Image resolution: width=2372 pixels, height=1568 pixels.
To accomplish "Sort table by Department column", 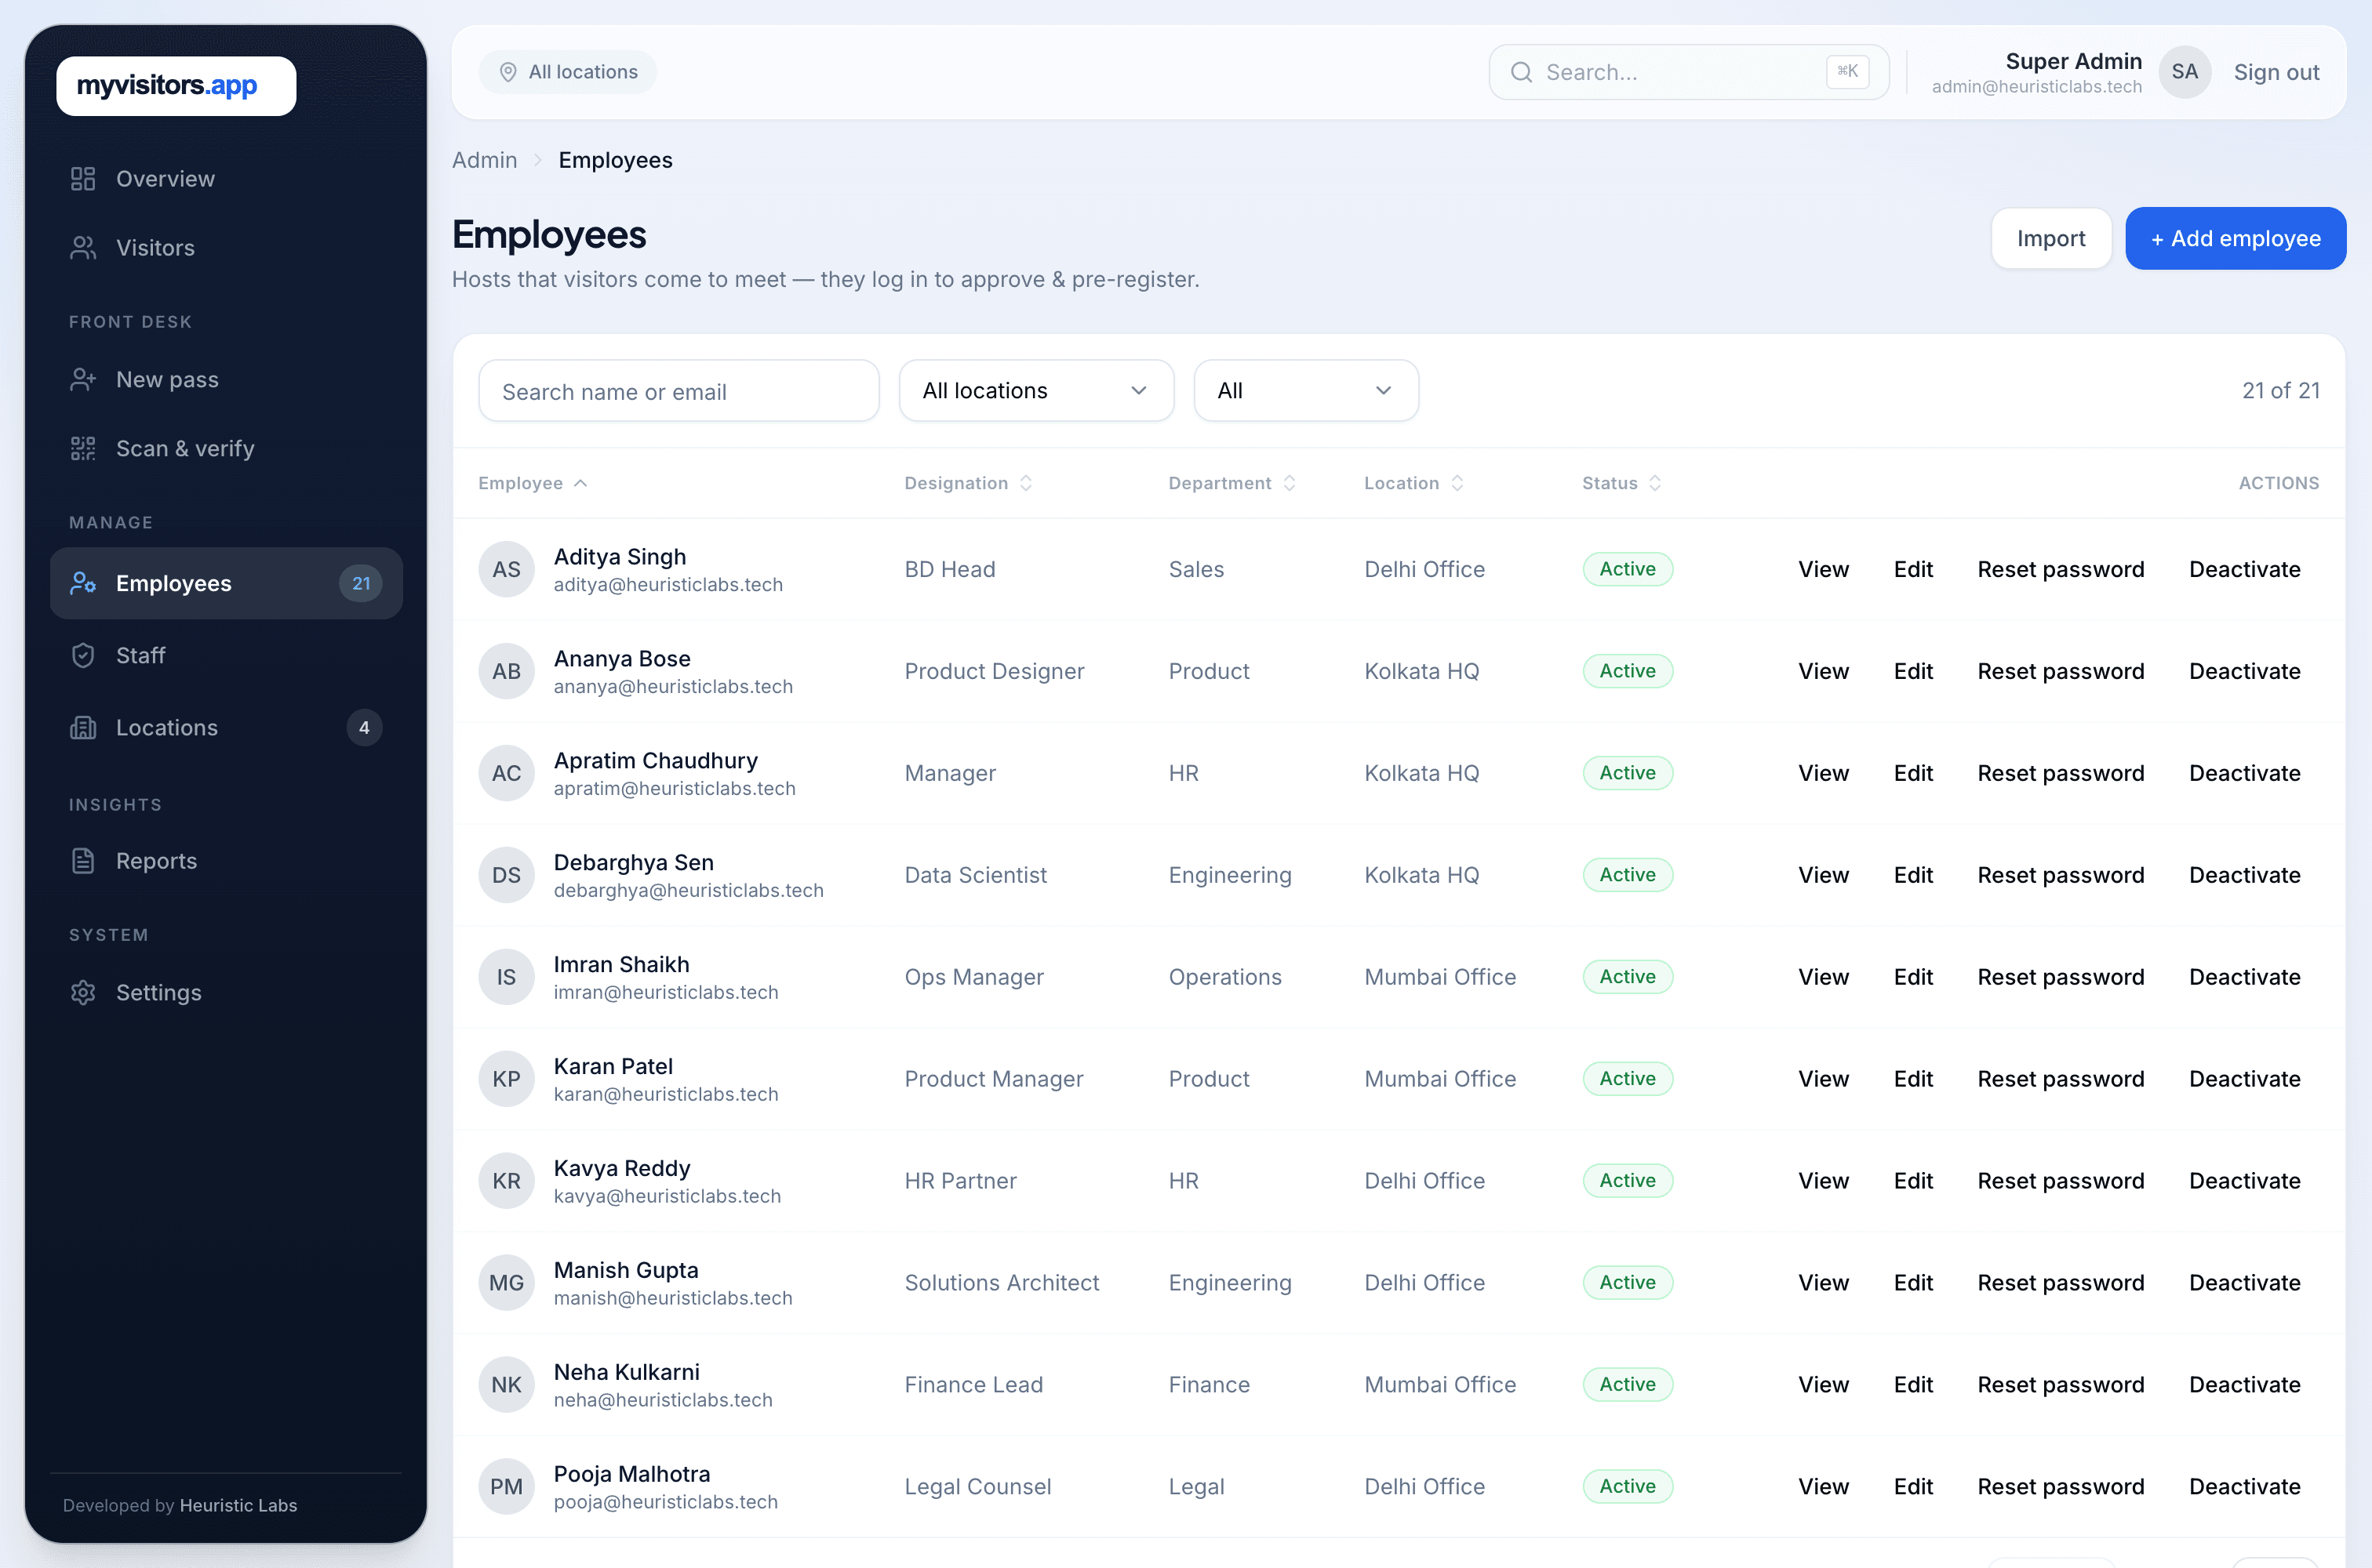I will click(1231, 483).
